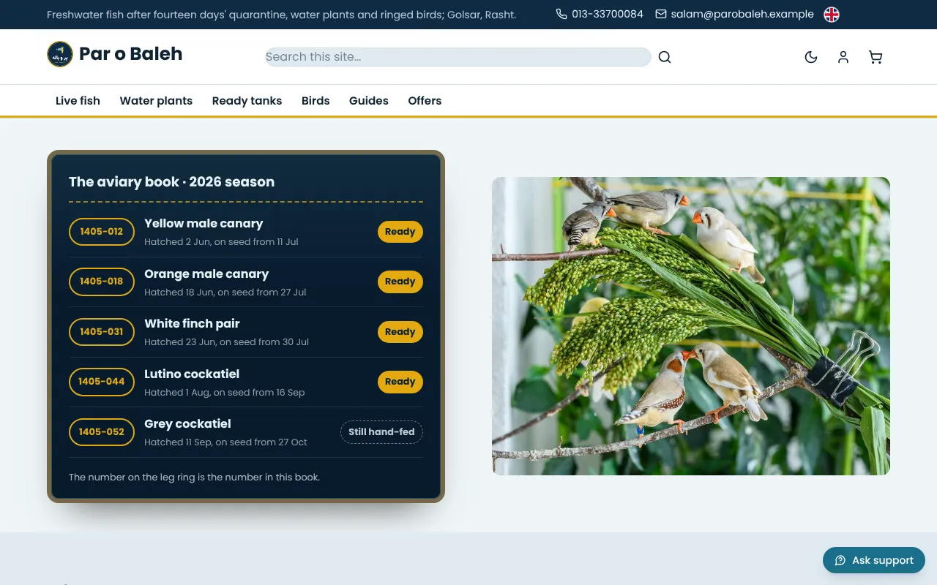Click Hatched 11 Sep, on seed from 27 Oct
937x585 pixels.
[225, 442]
